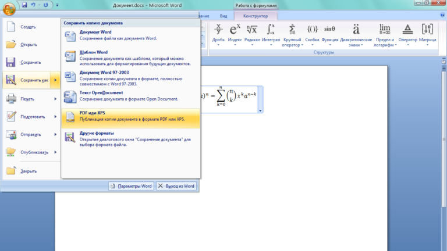447x251 pixels.
Task: Insert a Крупный оператор structure
Action: point(292,35)
